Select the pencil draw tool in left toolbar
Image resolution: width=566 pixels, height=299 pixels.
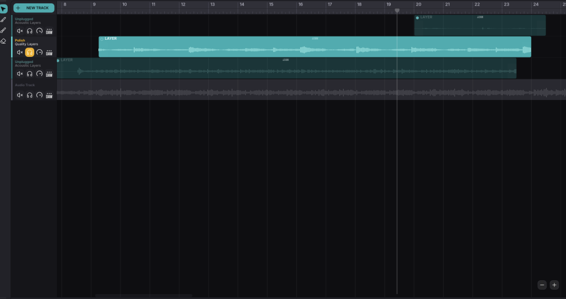[4, 20]
